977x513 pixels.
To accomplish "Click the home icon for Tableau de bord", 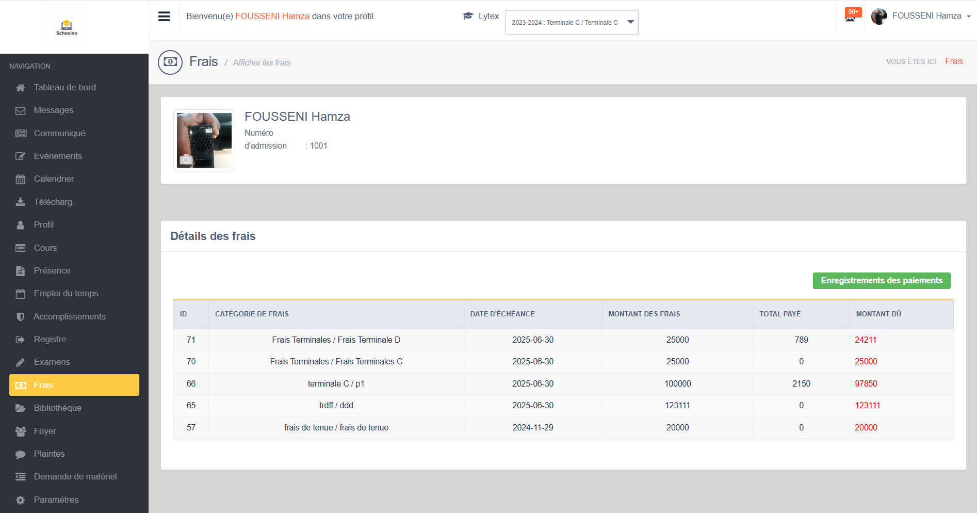I will (x=21, y=88).
